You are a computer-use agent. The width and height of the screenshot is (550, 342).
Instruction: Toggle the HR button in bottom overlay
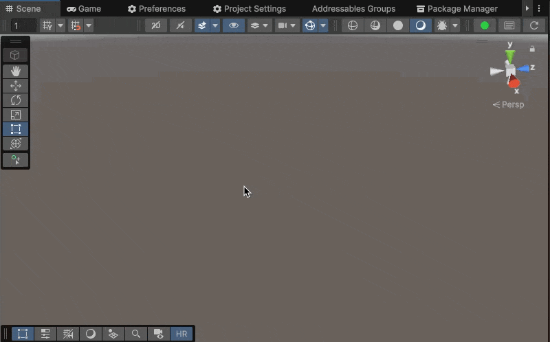pos(181,334)
